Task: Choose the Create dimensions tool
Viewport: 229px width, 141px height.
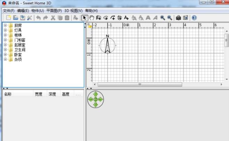Action: click(x=120, y=18)
